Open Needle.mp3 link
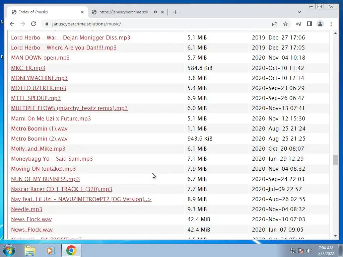 [27, 209]
